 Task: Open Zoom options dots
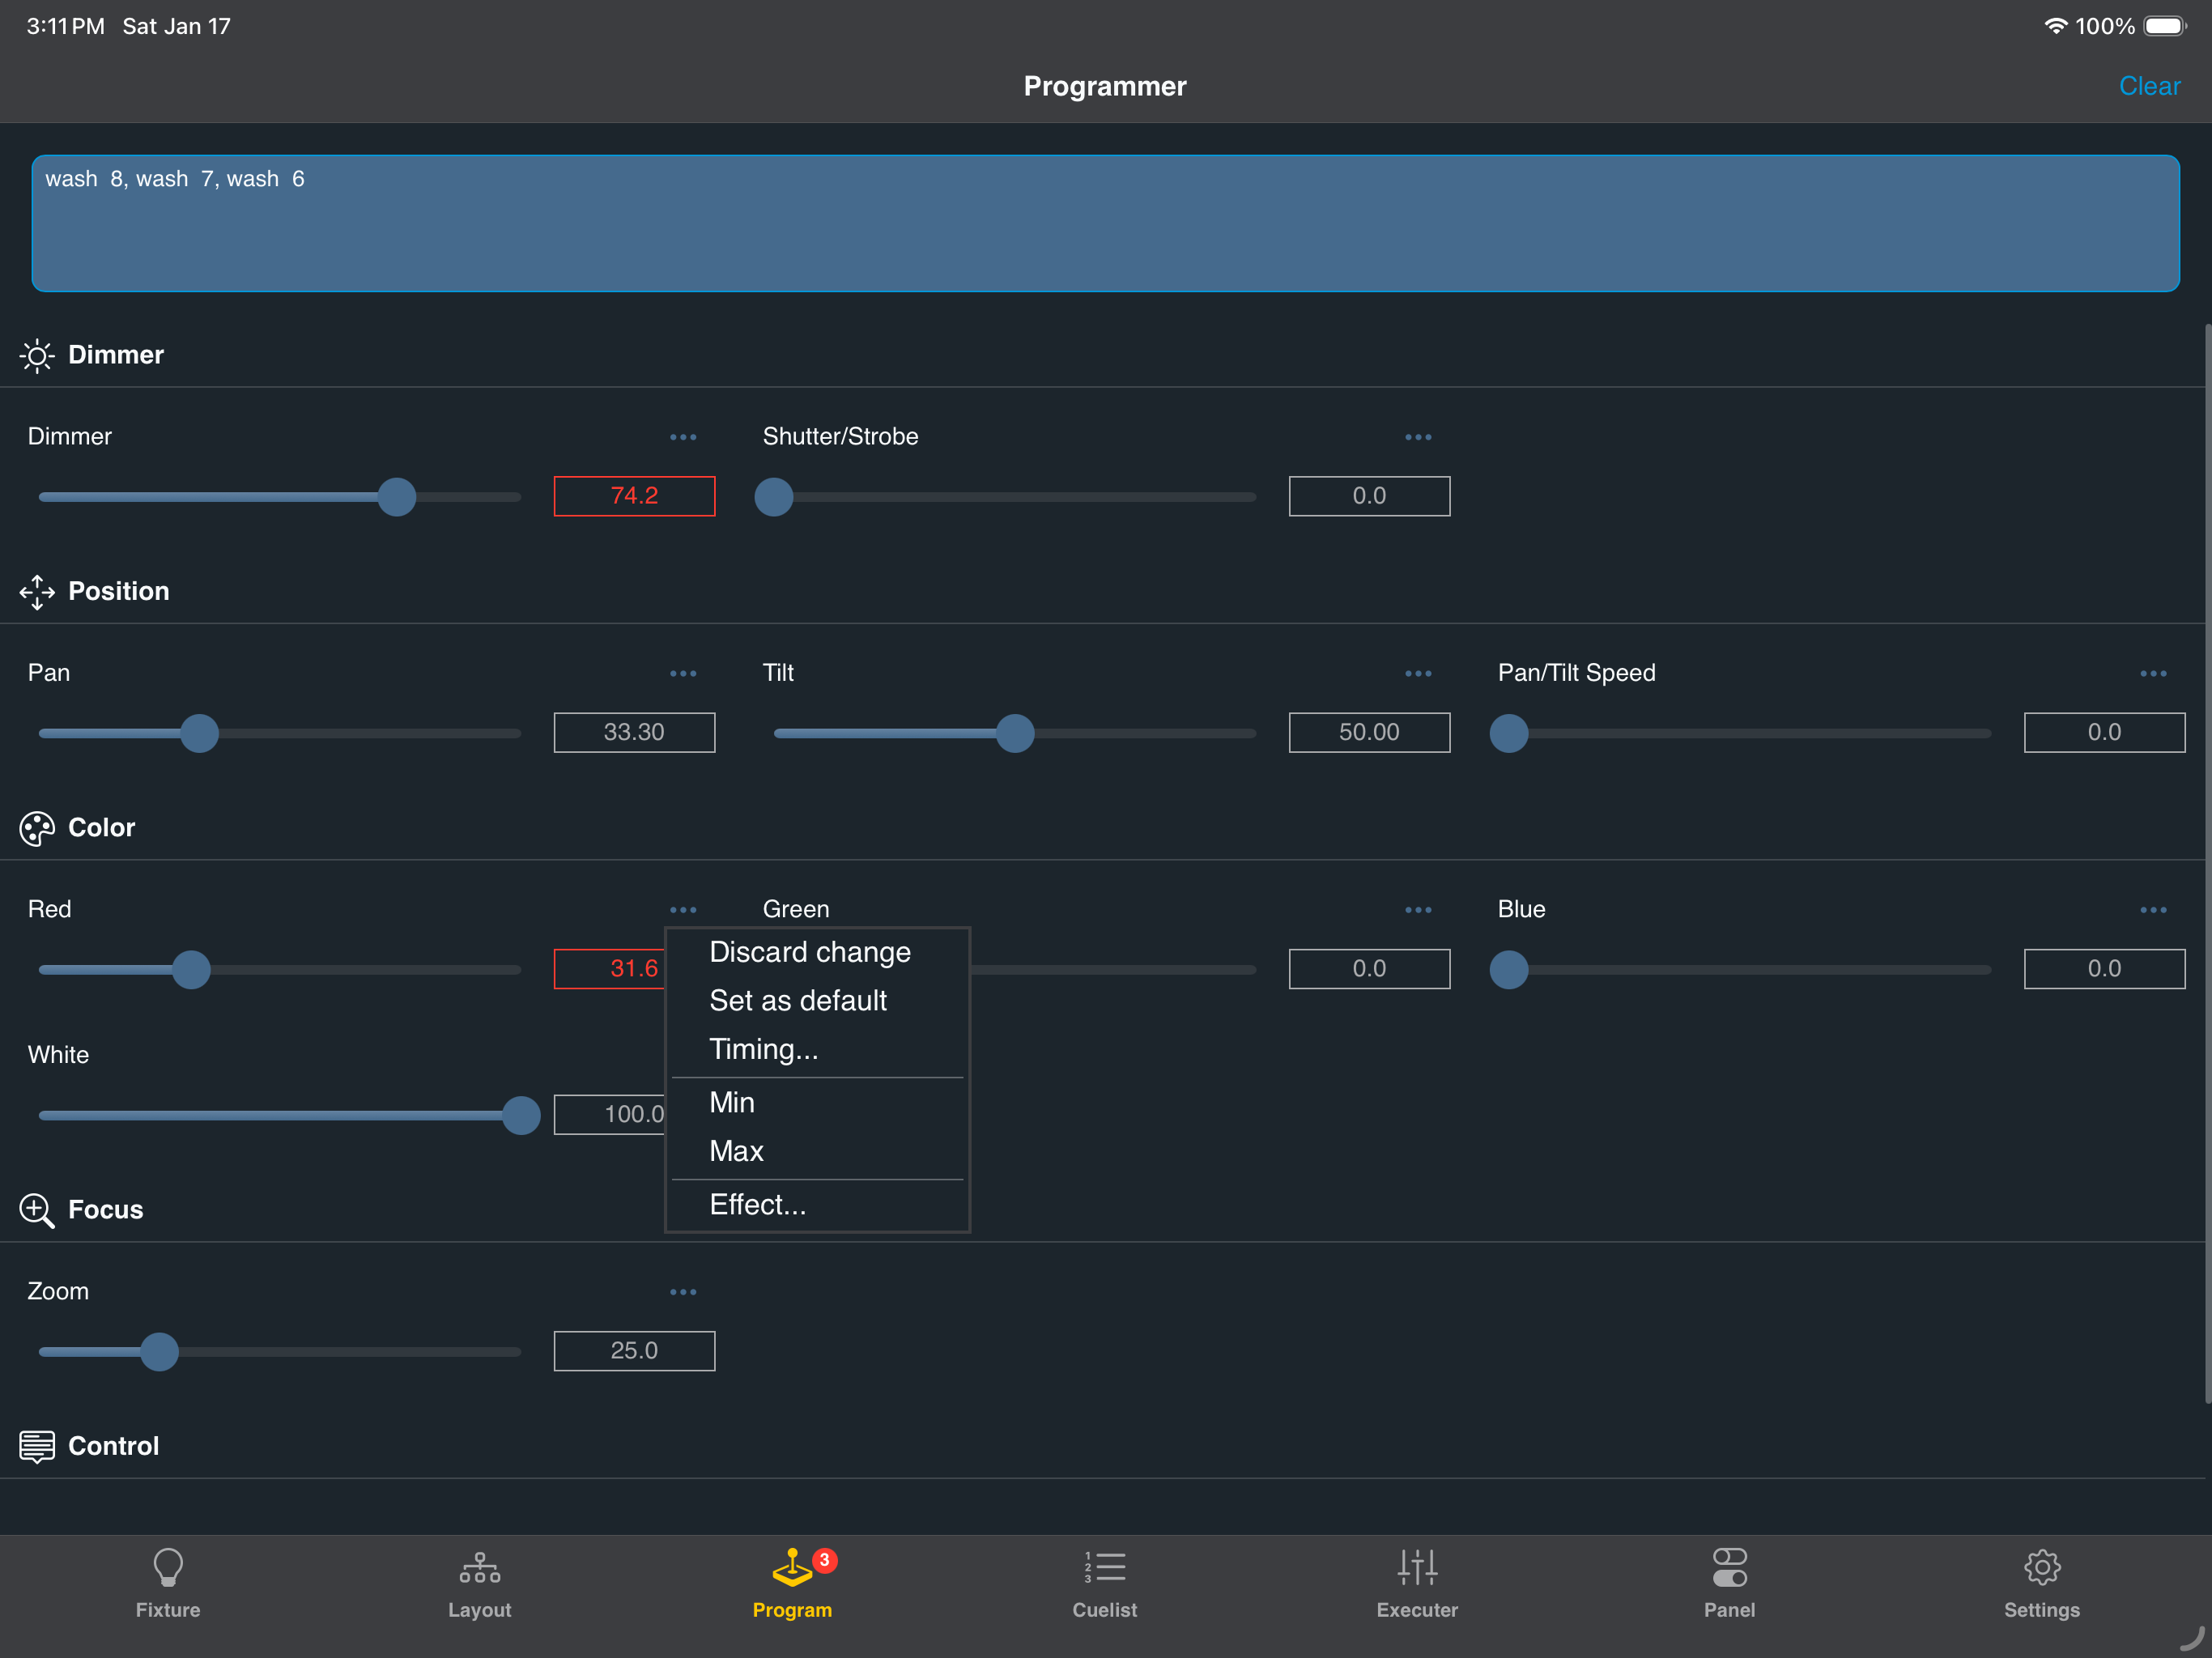(683, 1292)
